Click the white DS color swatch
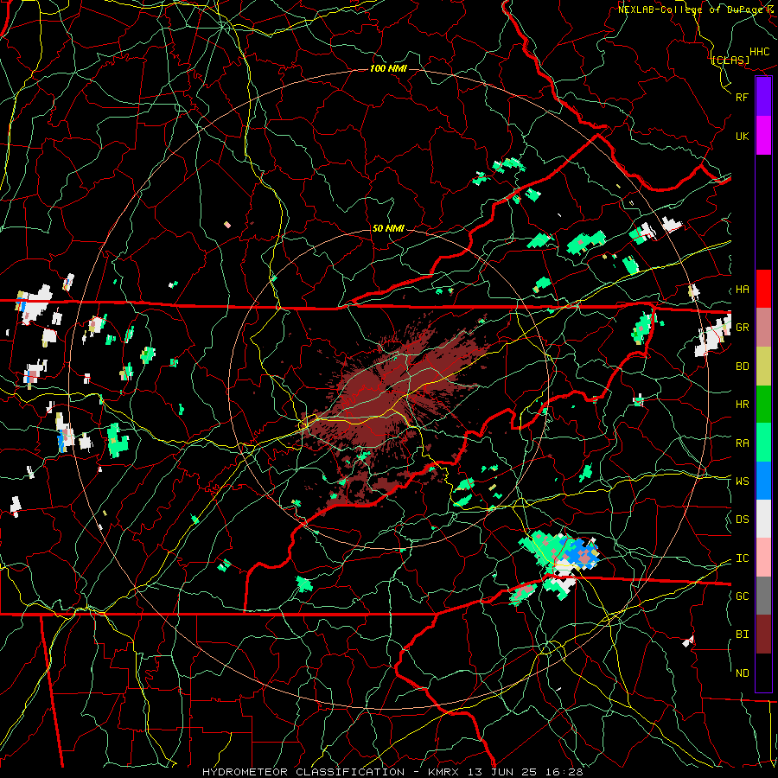Viewport: 778px width, 778px height. [763, 519]
